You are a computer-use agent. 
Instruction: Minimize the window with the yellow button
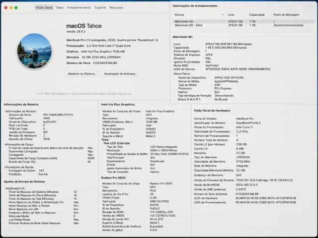point(11,8)
